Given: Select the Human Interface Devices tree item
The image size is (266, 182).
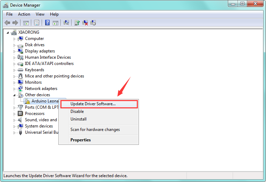Looking at the screenshot, I should [48, 57].
